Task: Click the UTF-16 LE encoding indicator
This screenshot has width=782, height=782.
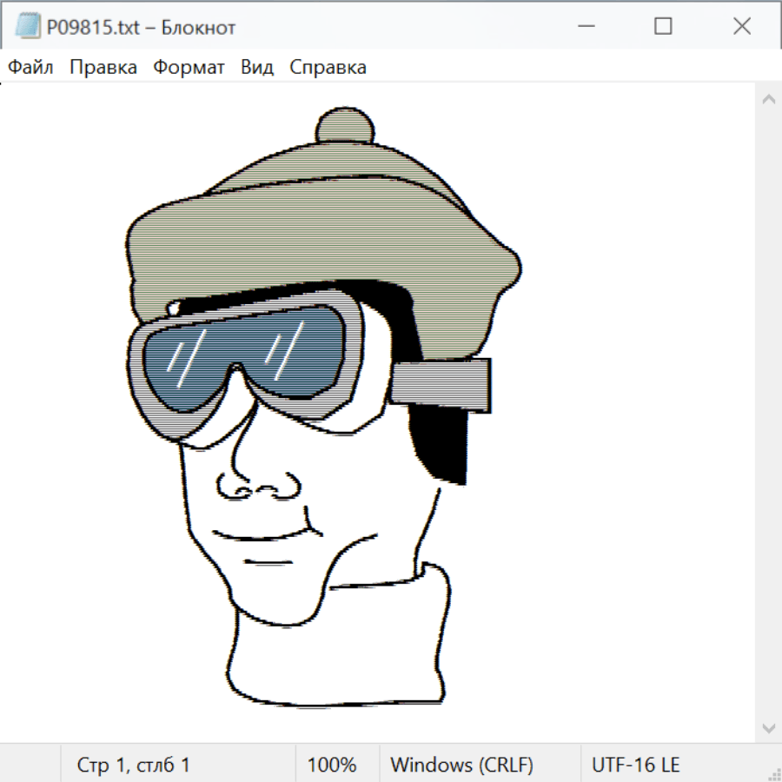Action: (x=635, y=765)
